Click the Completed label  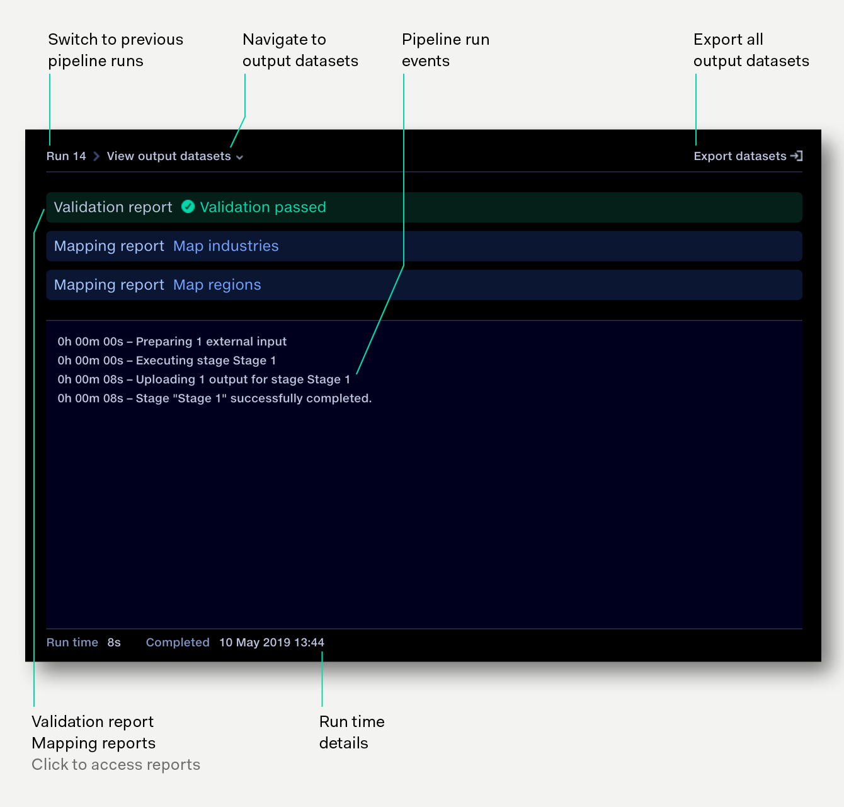click(x=178, y=643)
